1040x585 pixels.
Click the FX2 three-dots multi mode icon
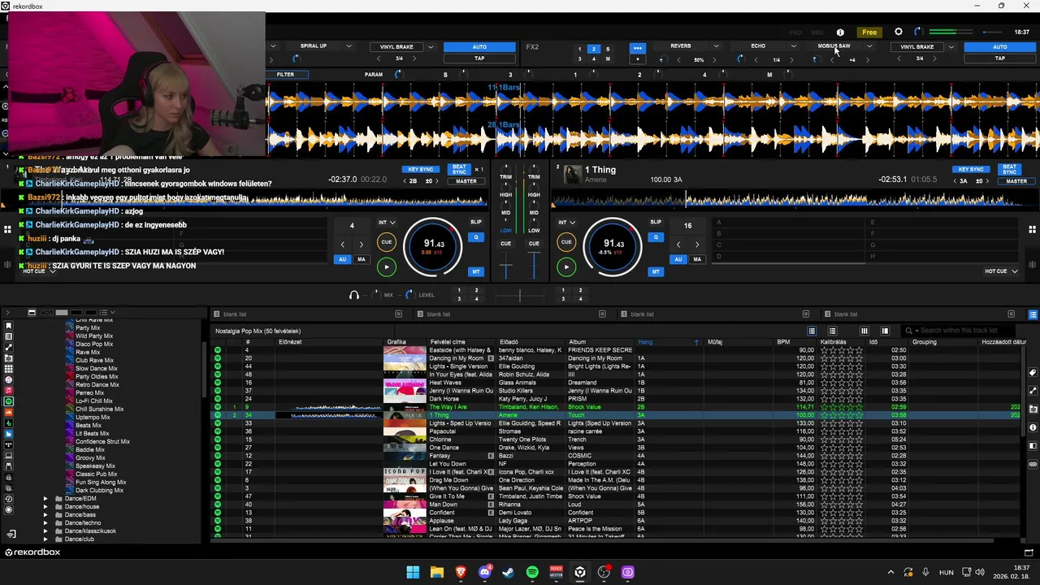[x=638, y=48]
